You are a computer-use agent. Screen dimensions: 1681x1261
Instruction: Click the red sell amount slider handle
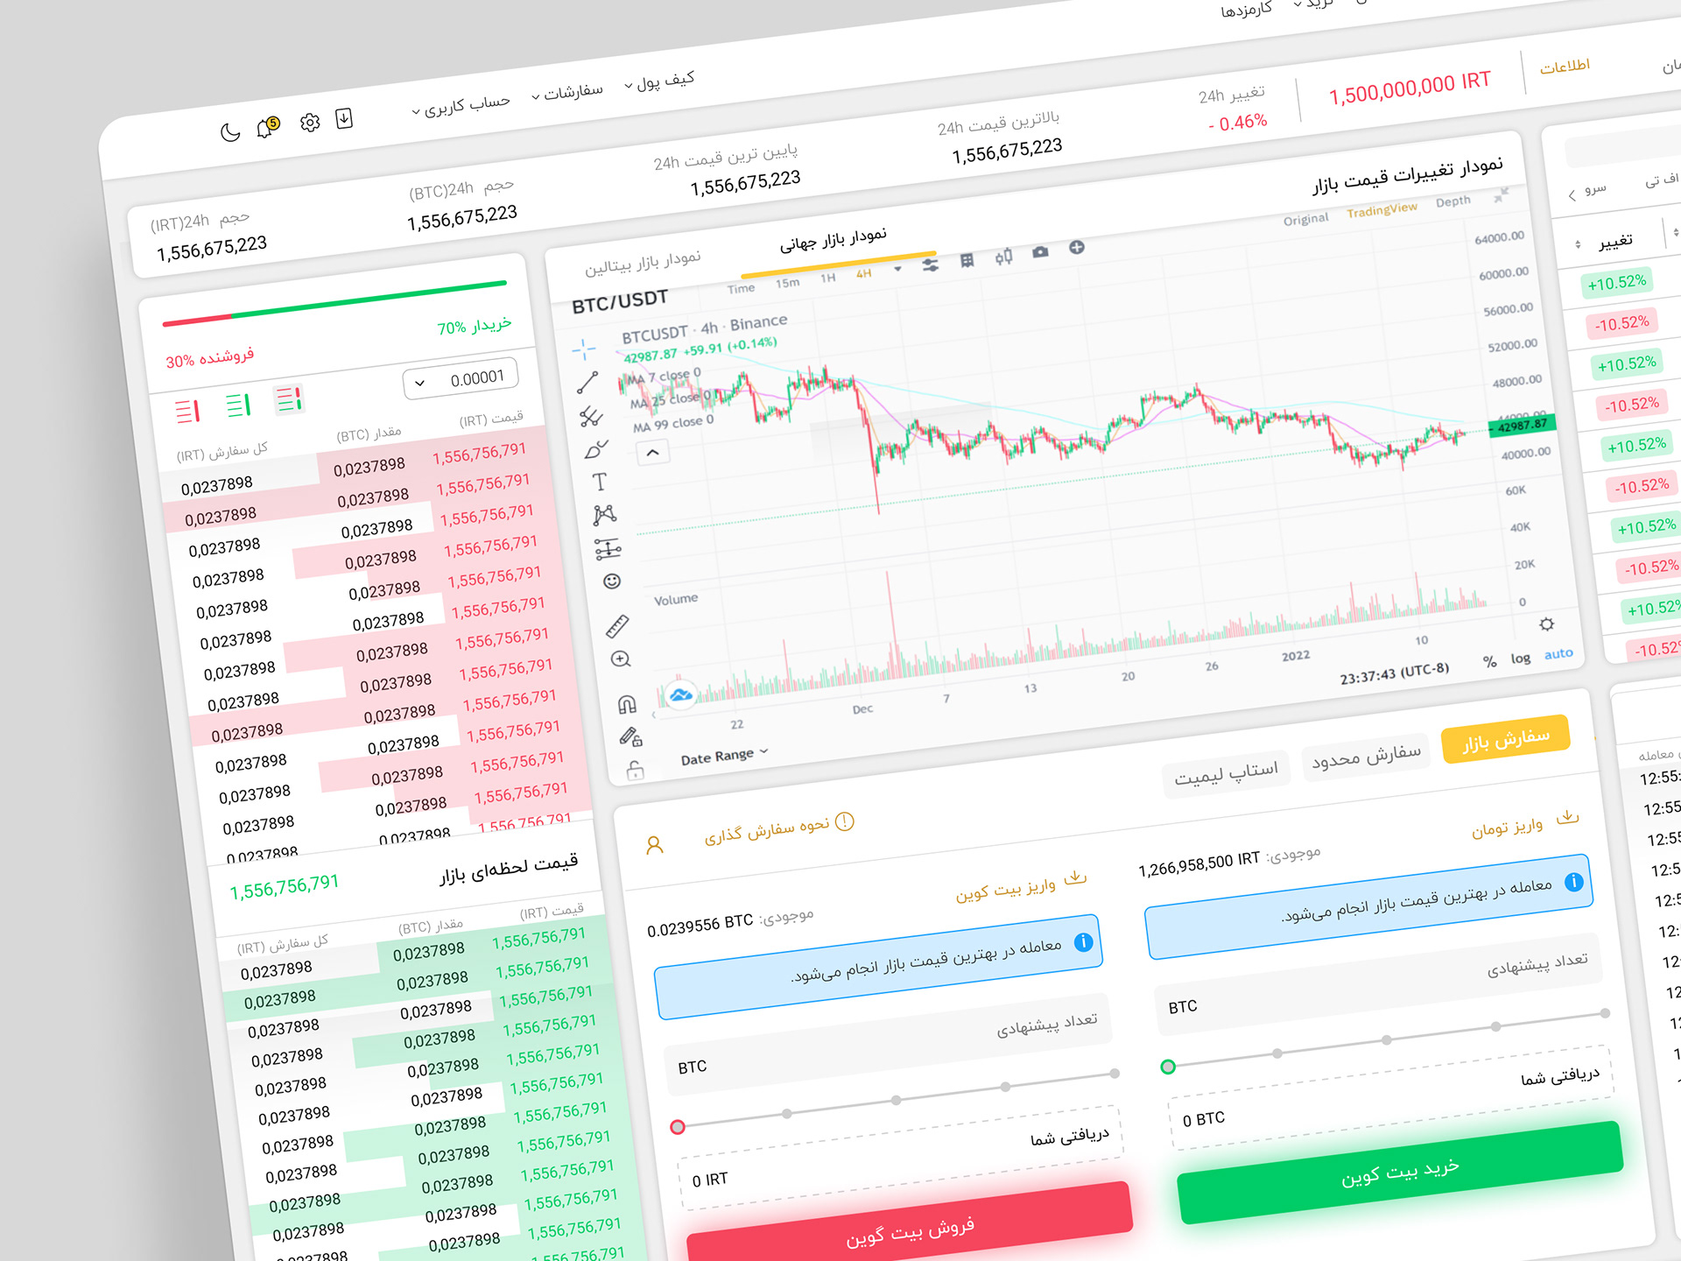[x=678, y=1127]
